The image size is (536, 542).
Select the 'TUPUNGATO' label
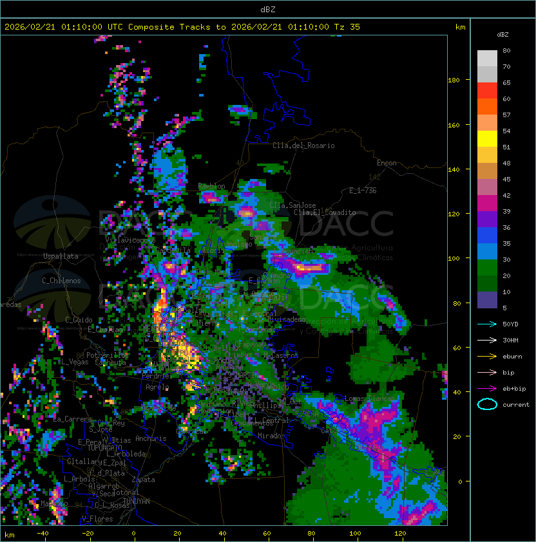pyautogui.click(x=104, y=448)
